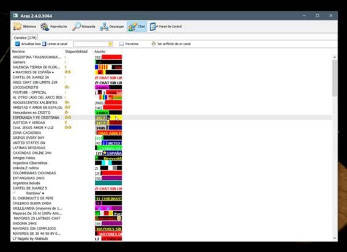Viewport: 347px width, 252px height.
Task: Select VALENCIA TIERRA DE FLOR channel
Action: (36, 67)
